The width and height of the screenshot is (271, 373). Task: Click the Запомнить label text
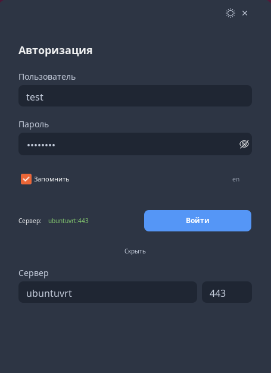pos(51,179)
